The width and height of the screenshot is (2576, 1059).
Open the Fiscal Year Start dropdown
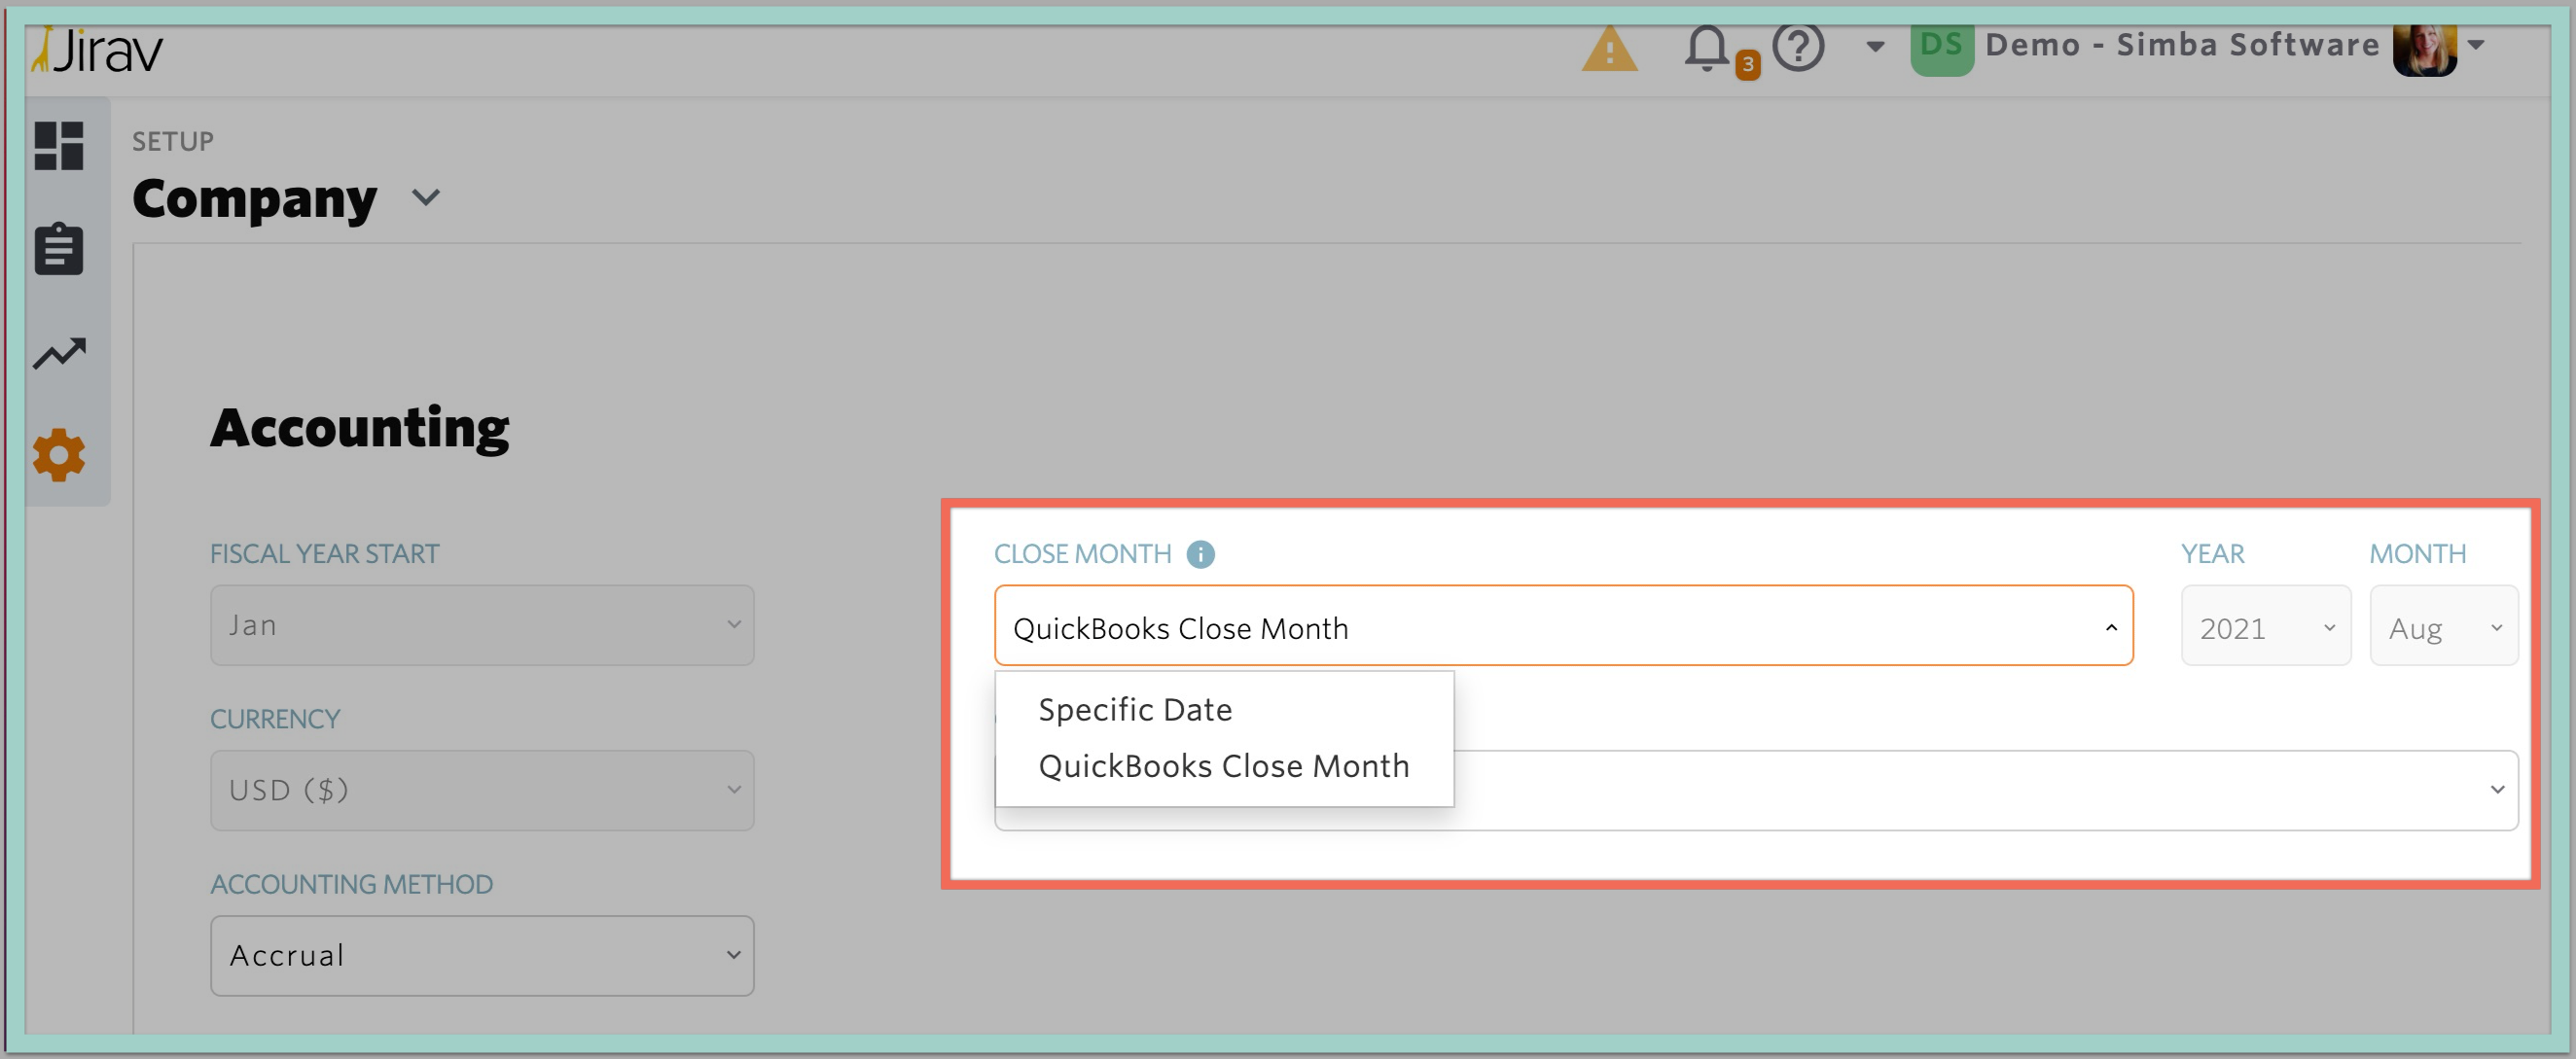[x=482, y=625]
